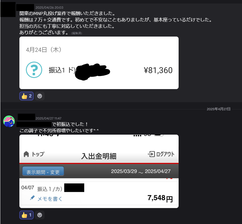
Task: Open the ¥81,360 transfer image attachment
Action: coord(99,63)
